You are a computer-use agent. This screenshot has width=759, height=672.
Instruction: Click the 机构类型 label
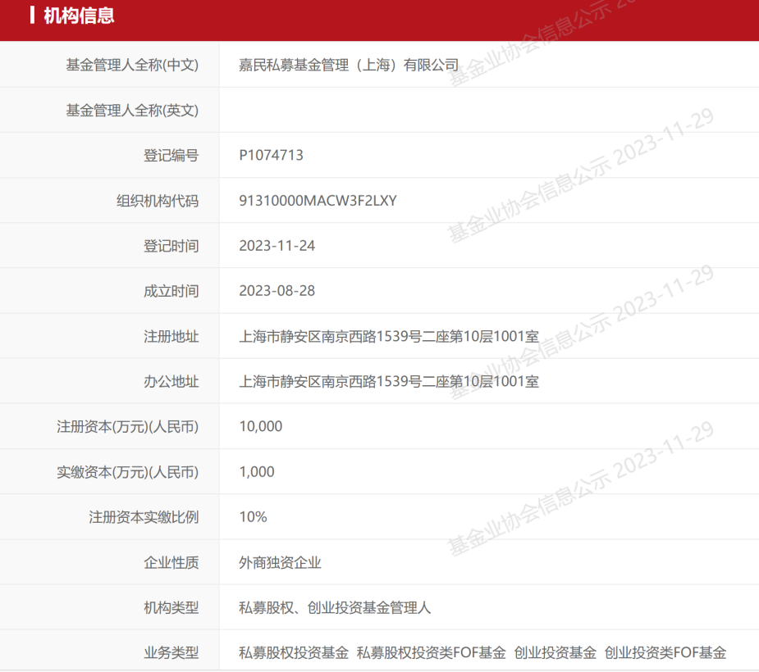pos(171,608)
